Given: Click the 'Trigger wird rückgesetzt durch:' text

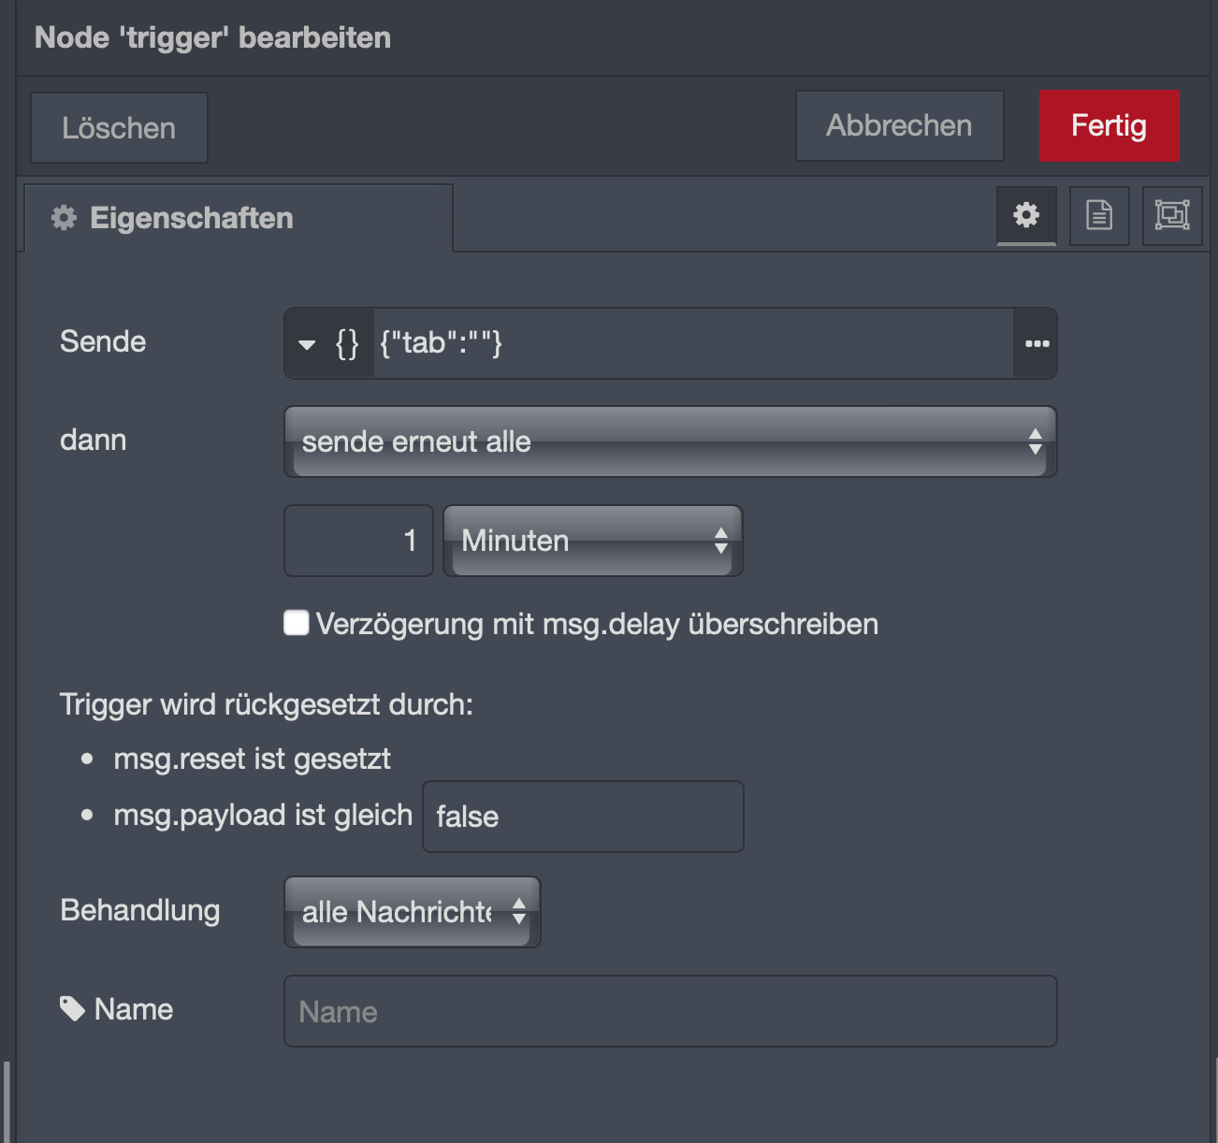Looking at the screenshot, I should 267,704.
